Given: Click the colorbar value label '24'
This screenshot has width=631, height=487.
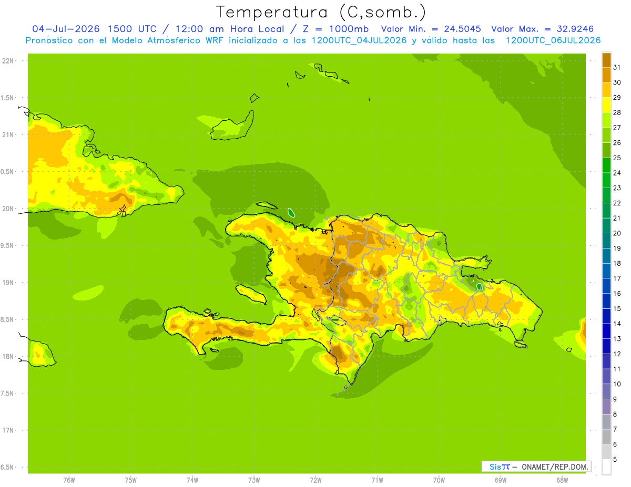Looking at the screenshot, I should click(x=617, y=172).
